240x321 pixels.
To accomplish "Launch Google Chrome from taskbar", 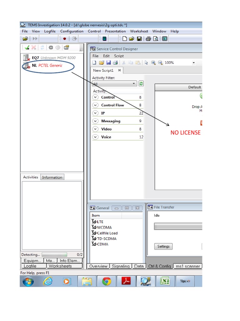I will 107,281.
